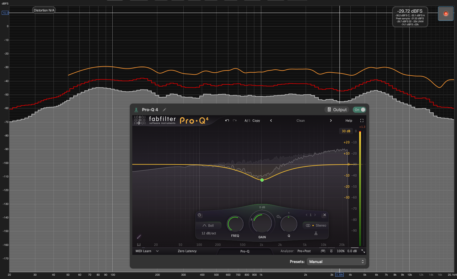
Task: Click the -29.72 dBFS level readout
Action: coord(410,11)
